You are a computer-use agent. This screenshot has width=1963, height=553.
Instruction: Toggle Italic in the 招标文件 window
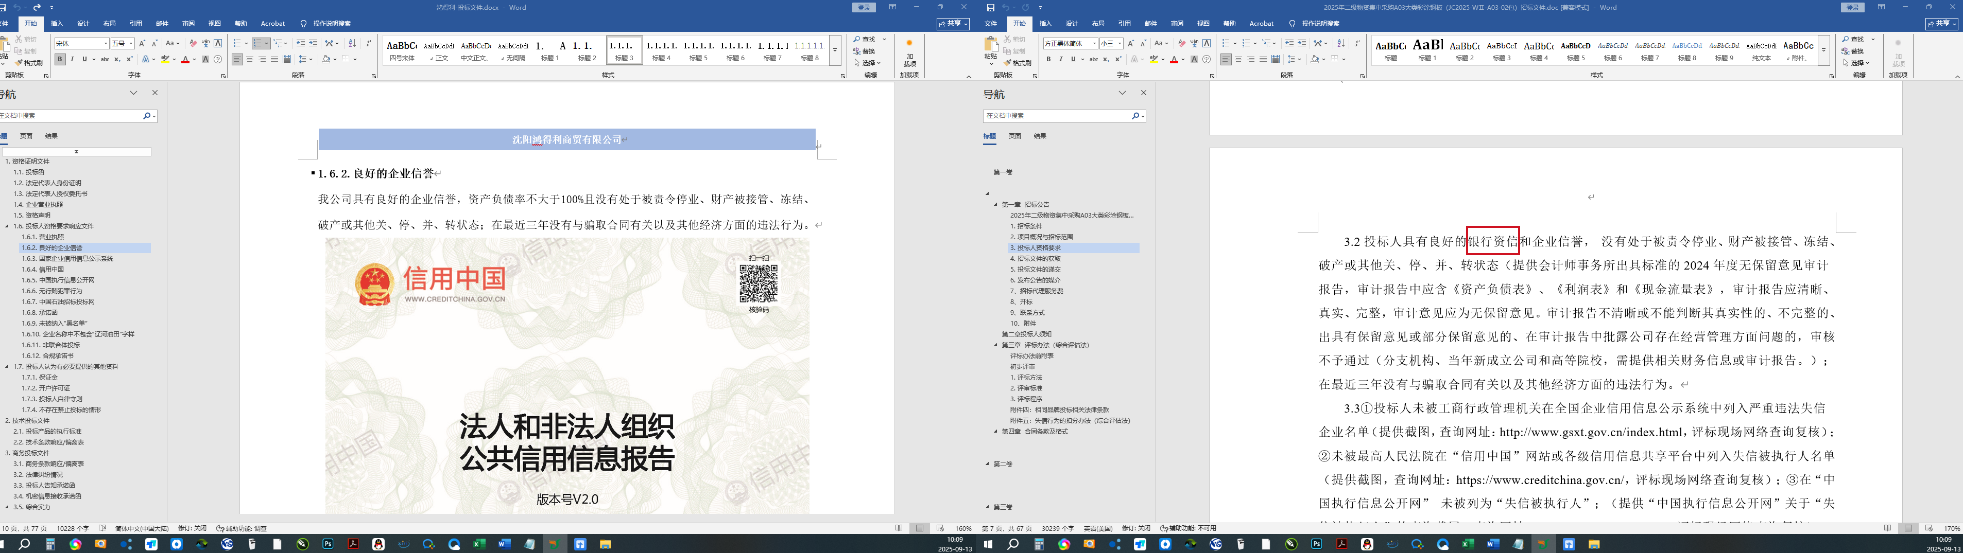1061,59
